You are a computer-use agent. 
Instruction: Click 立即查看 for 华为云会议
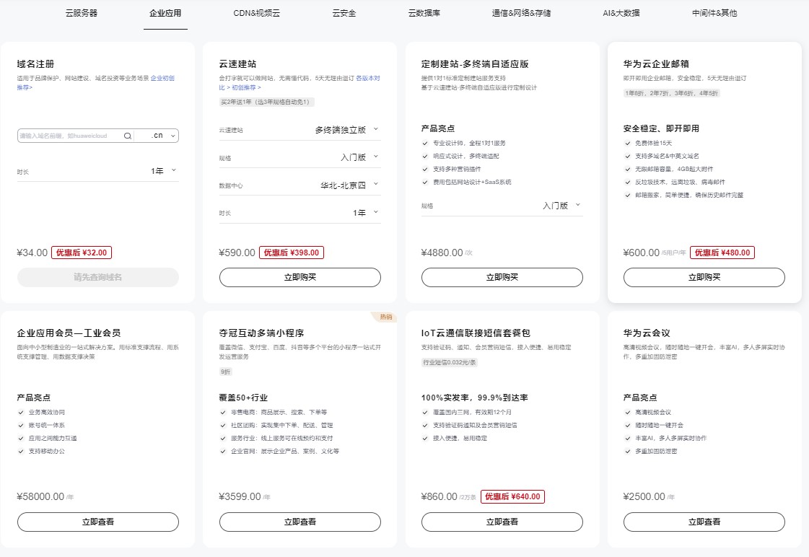pos(704,522)
